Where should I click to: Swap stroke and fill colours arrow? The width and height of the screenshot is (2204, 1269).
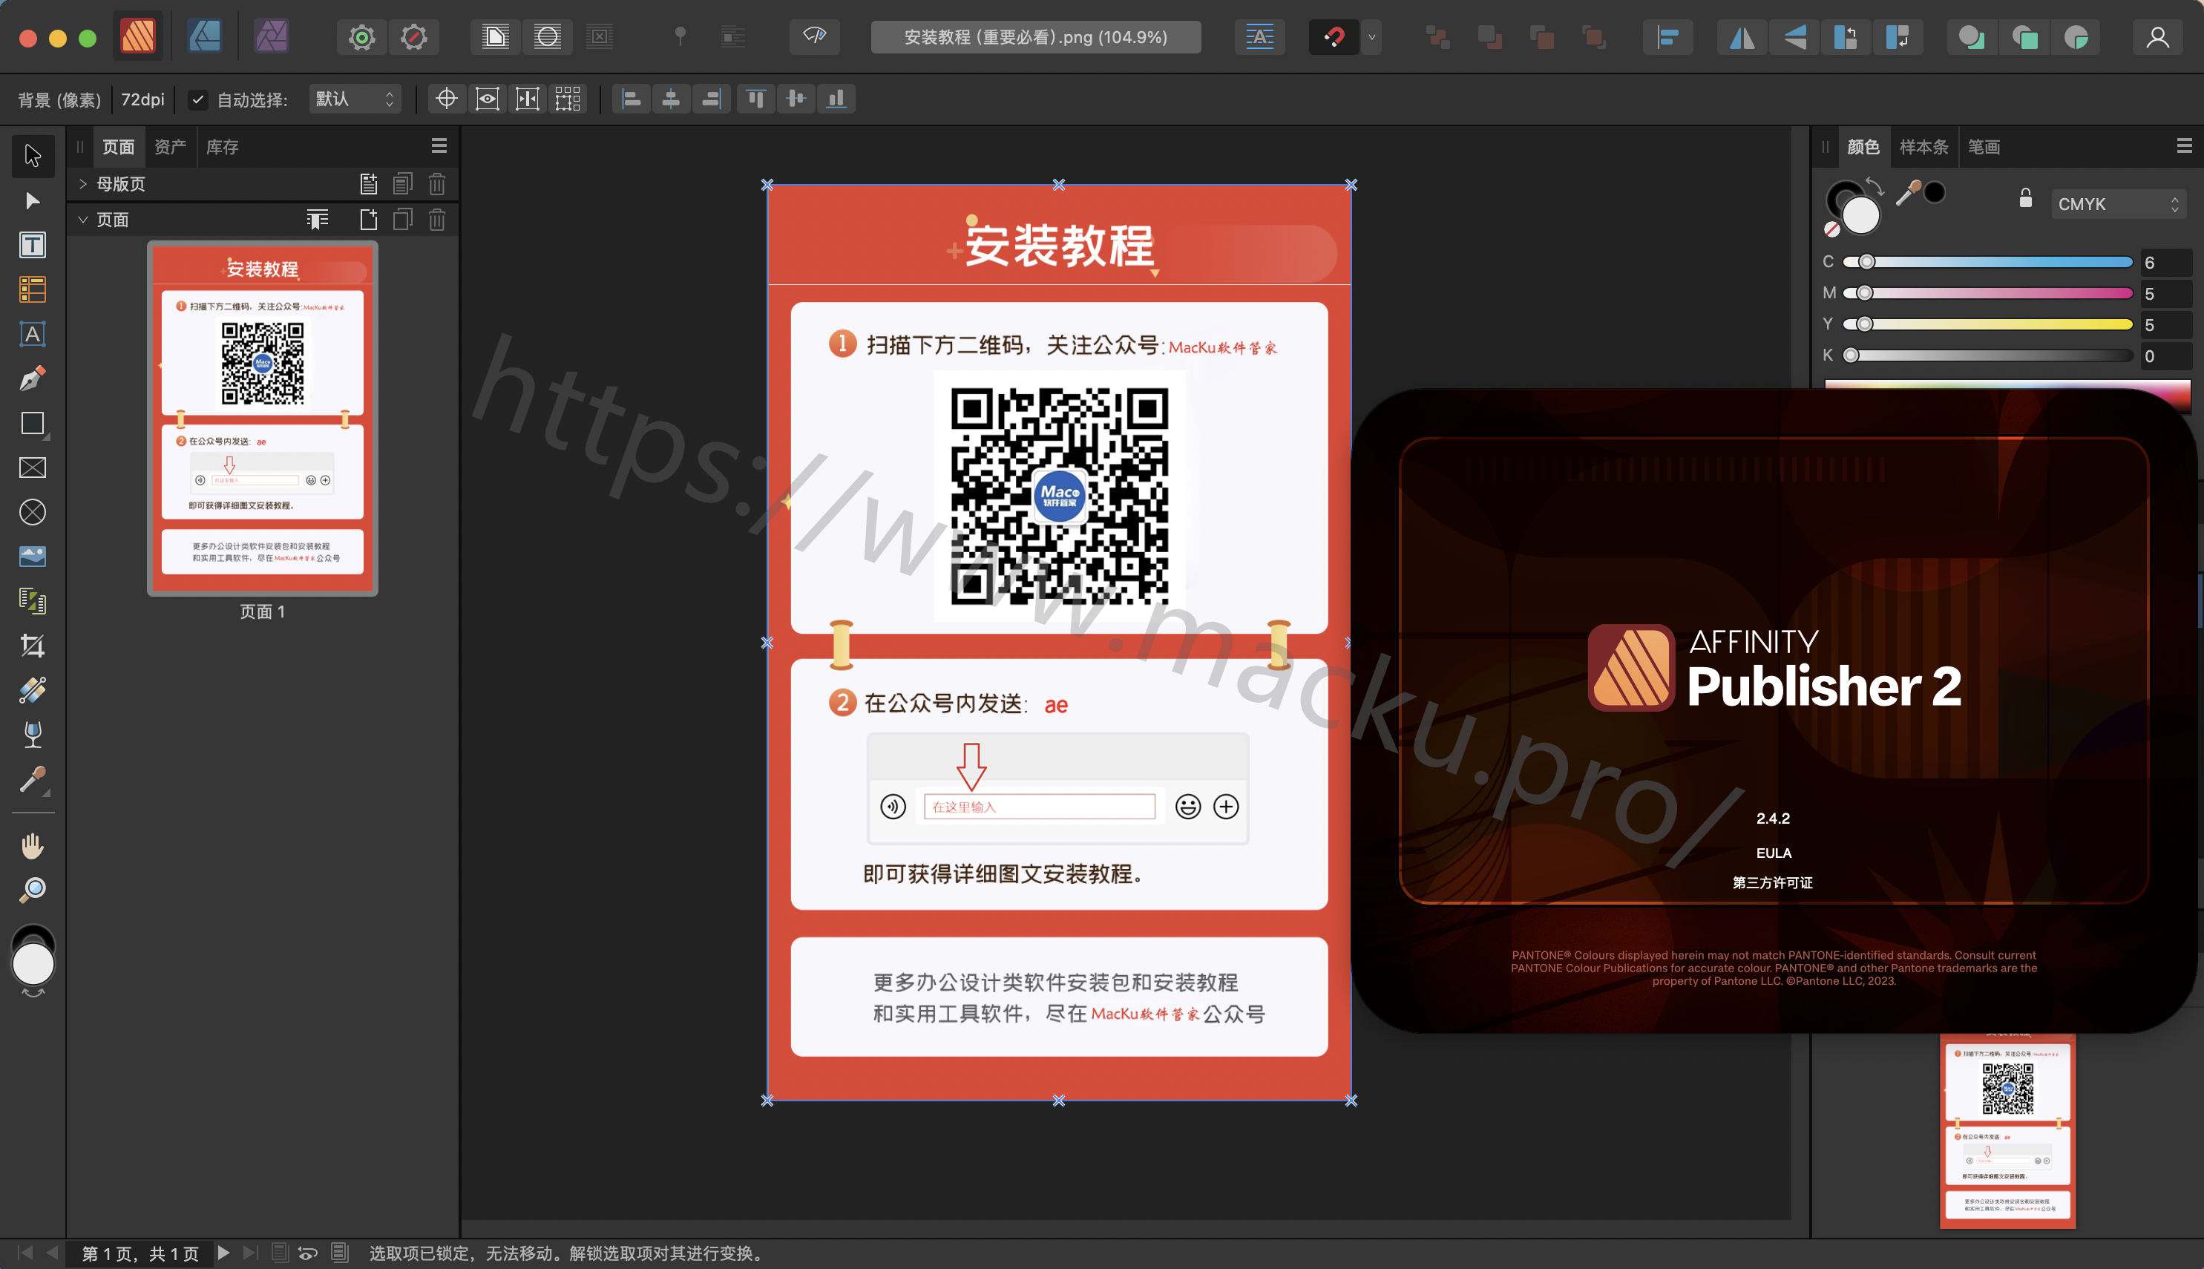click(x=1875, y=186)
